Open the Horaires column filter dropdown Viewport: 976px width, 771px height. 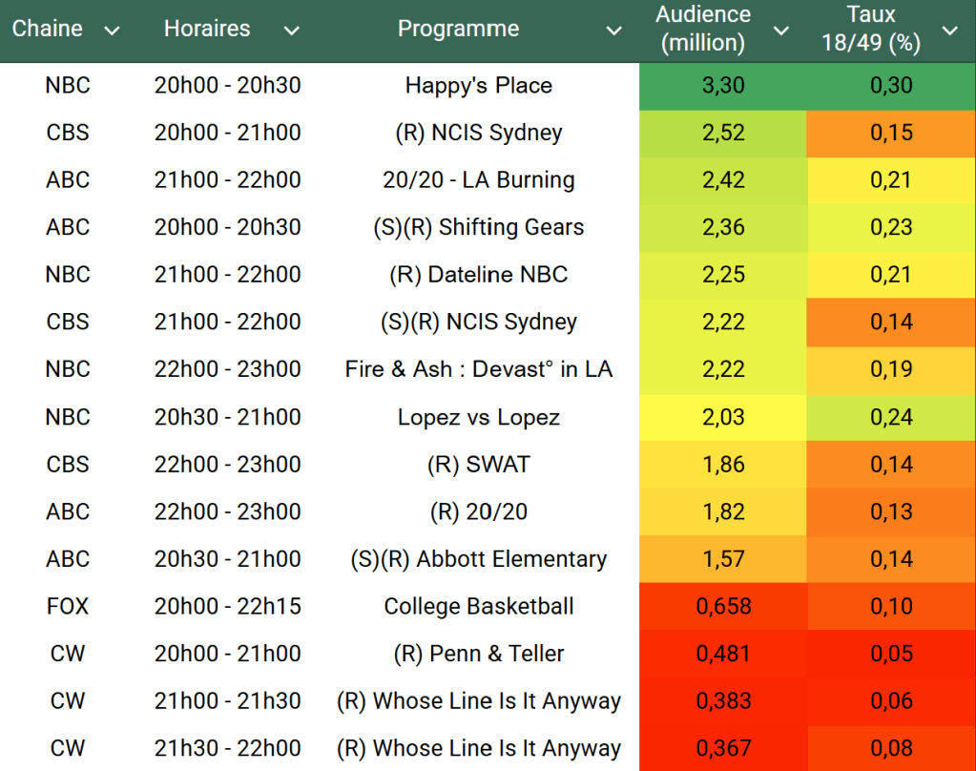click(291, 31)
